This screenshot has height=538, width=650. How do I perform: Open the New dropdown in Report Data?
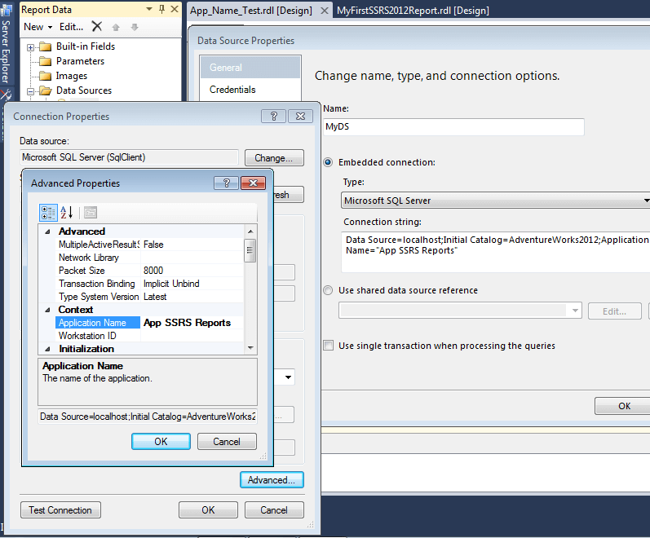(38, 27)
